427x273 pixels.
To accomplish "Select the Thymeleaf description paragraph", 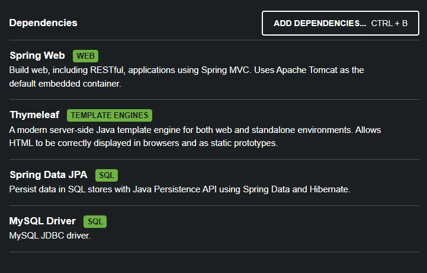I will coord(195,136).
